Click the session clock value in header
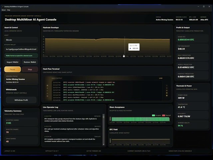 point(179,20)
